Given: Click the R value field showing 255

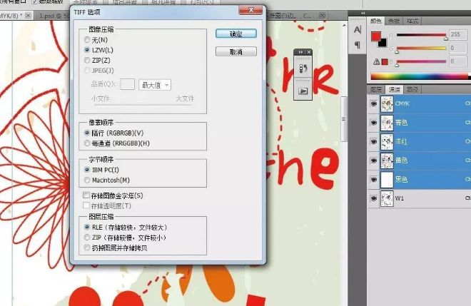Looking at the screenshot, I should 457,34.
